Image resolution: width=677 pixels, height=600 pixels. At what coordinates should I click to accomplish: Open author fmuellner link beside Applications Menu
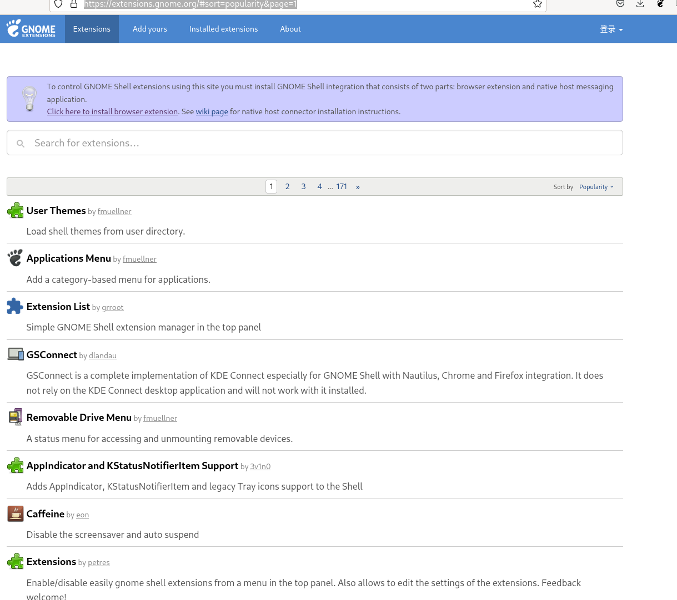139,259
